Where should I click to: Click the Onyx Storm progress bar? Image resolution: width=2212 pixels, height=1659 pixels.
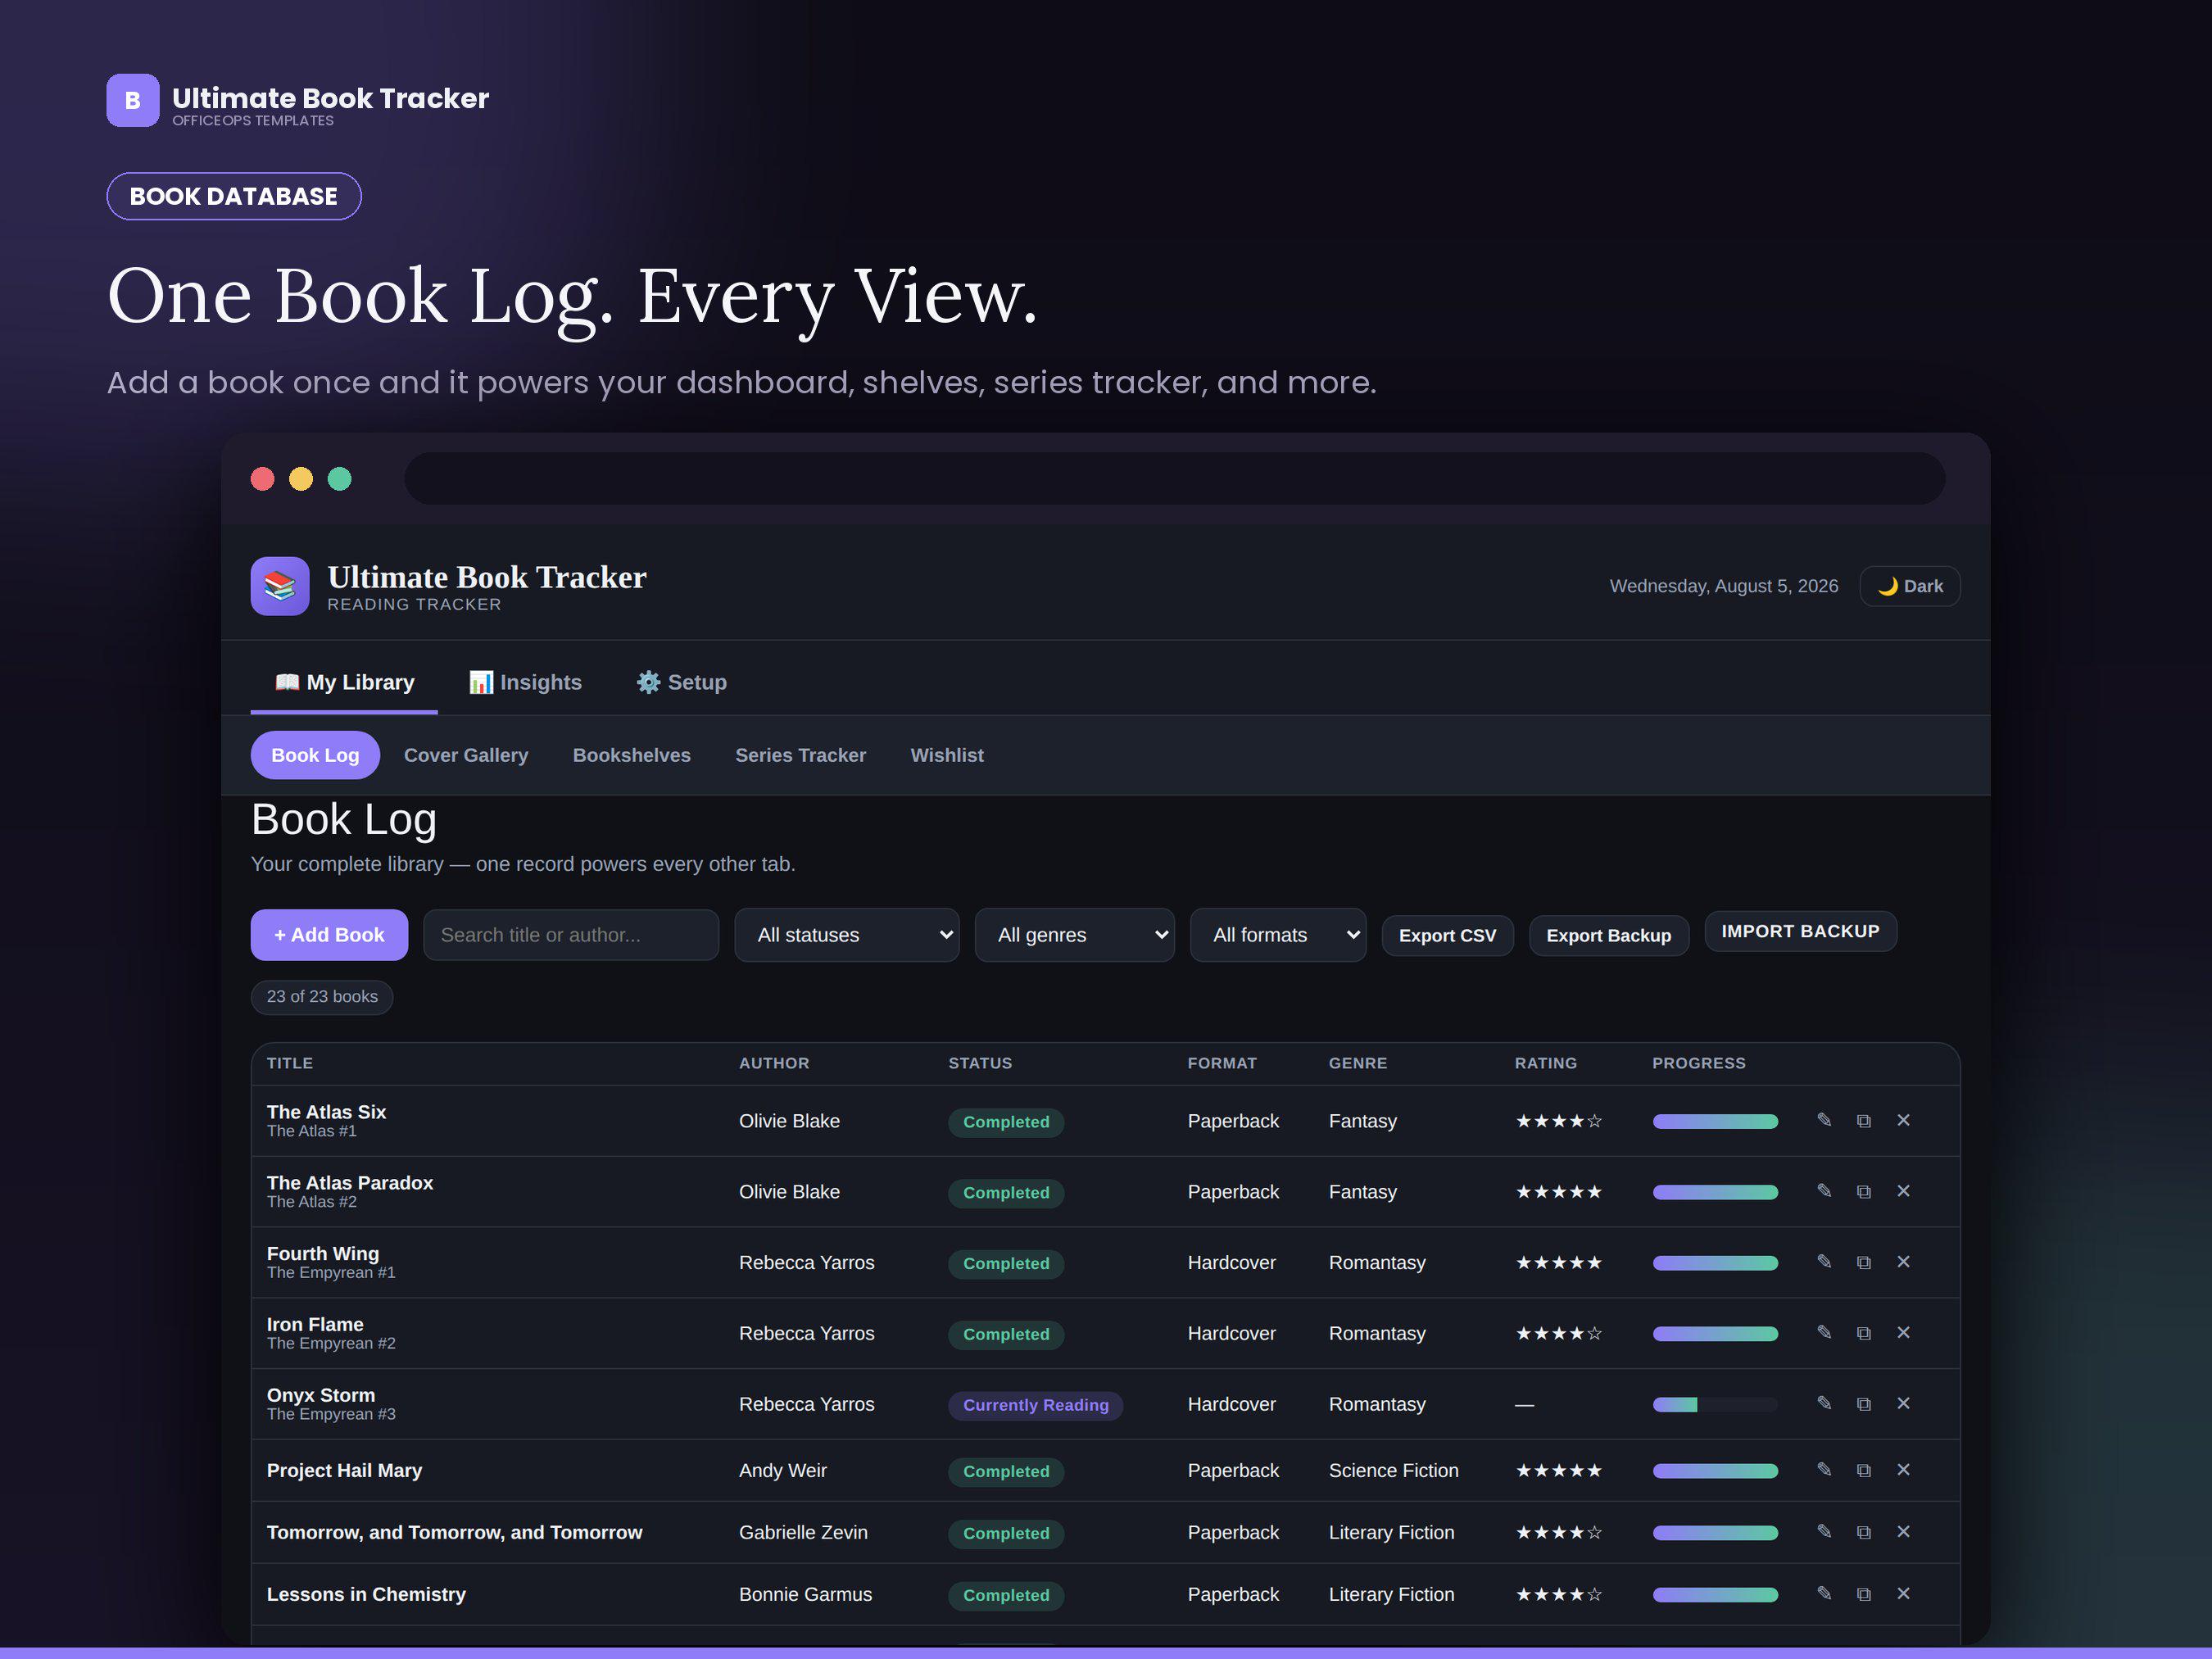(x=1715, y=1404)
